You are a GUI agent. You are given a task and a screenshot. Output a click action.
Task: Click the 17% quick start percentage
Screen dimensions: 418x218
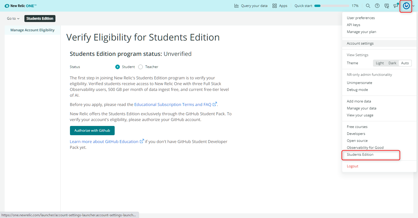point(355,6)
